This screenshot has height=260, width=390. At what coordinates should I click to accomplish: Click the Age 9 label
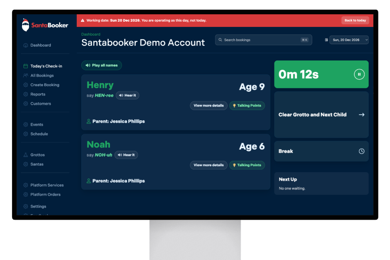coord(252,87)
